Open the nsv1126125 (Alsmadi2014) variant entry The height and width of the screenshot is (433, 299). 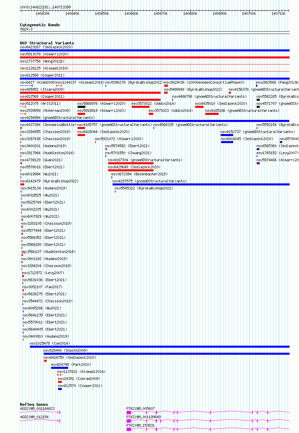click(44, 68)
